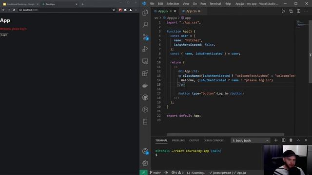Viewport: 312px width, 175px height.
Task: Close the terminal panel
Action: (x=306, y=140)
